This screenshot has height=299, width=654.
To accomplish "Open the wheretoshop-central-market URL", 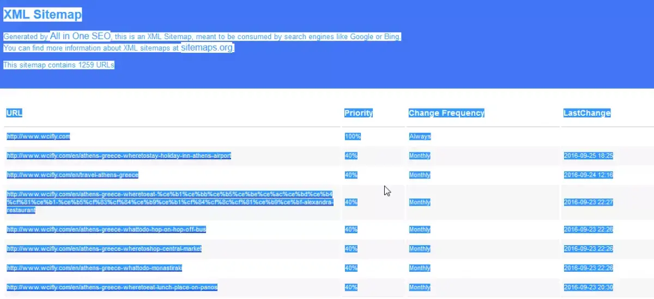I will click(x=104, y=248).
